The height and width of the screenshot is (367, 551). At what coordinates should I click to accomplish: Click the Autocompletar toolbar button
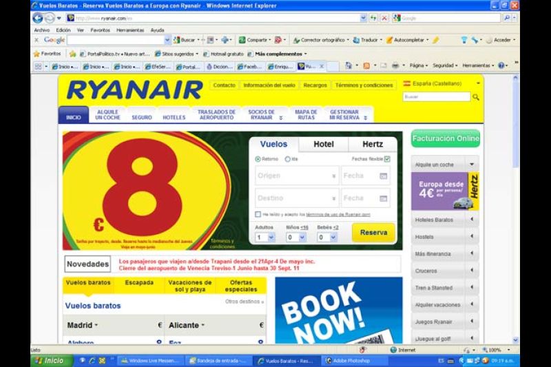pyautogui.click(x=406, y=40)
